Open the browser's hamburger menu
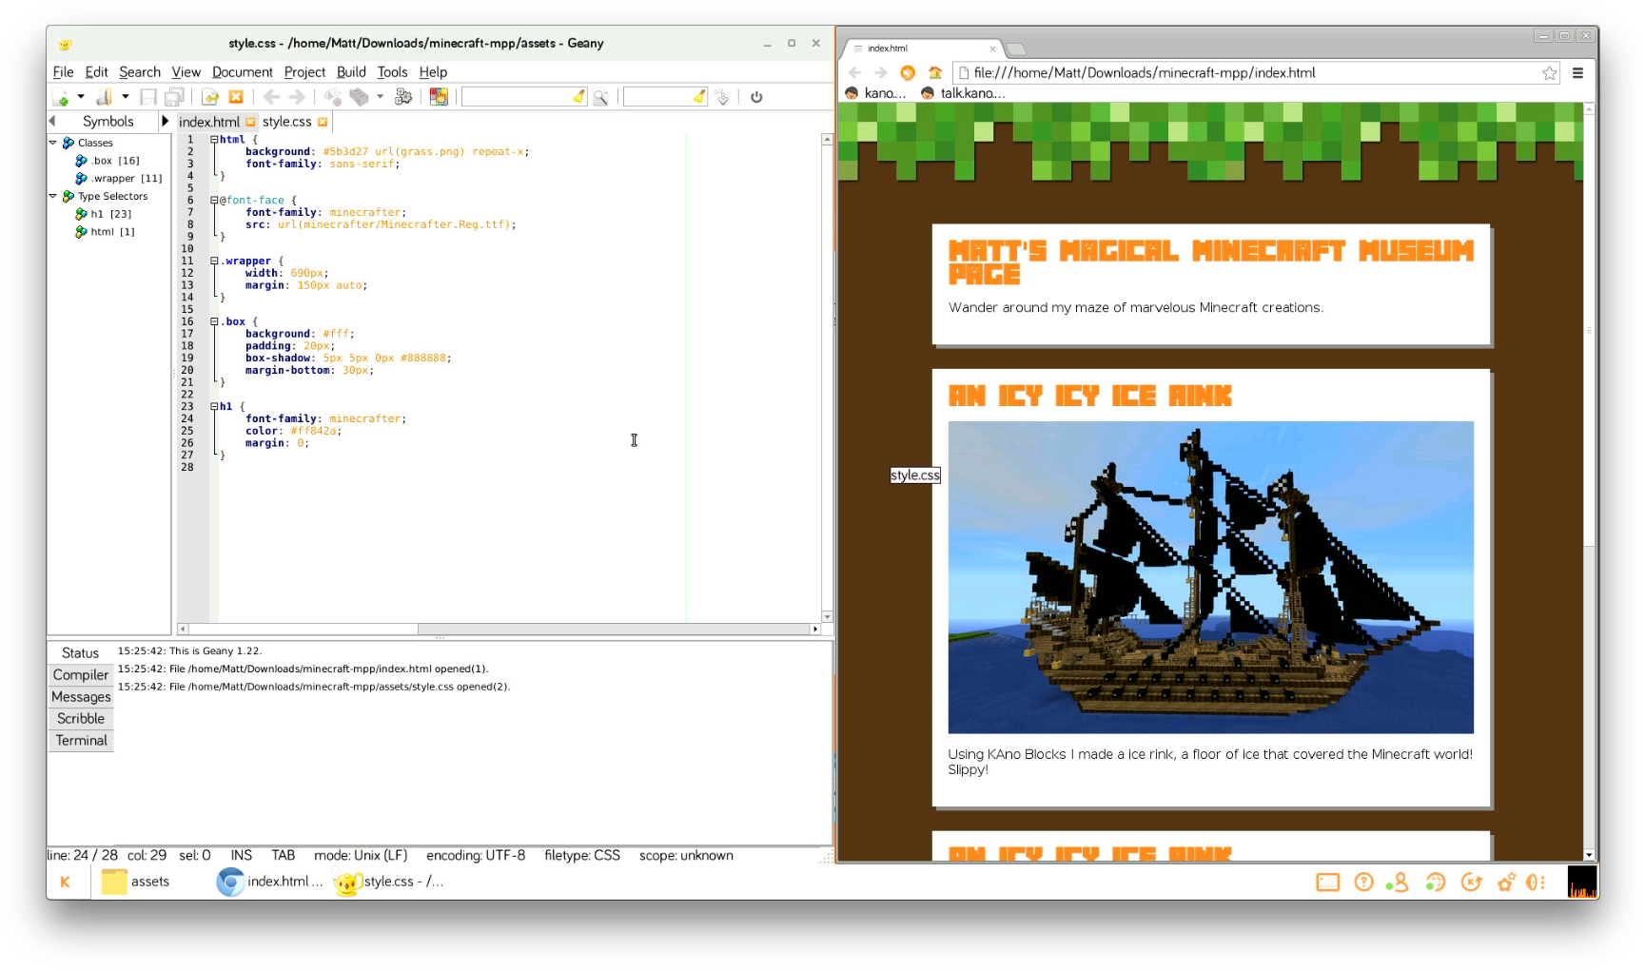 [1577, 72]
